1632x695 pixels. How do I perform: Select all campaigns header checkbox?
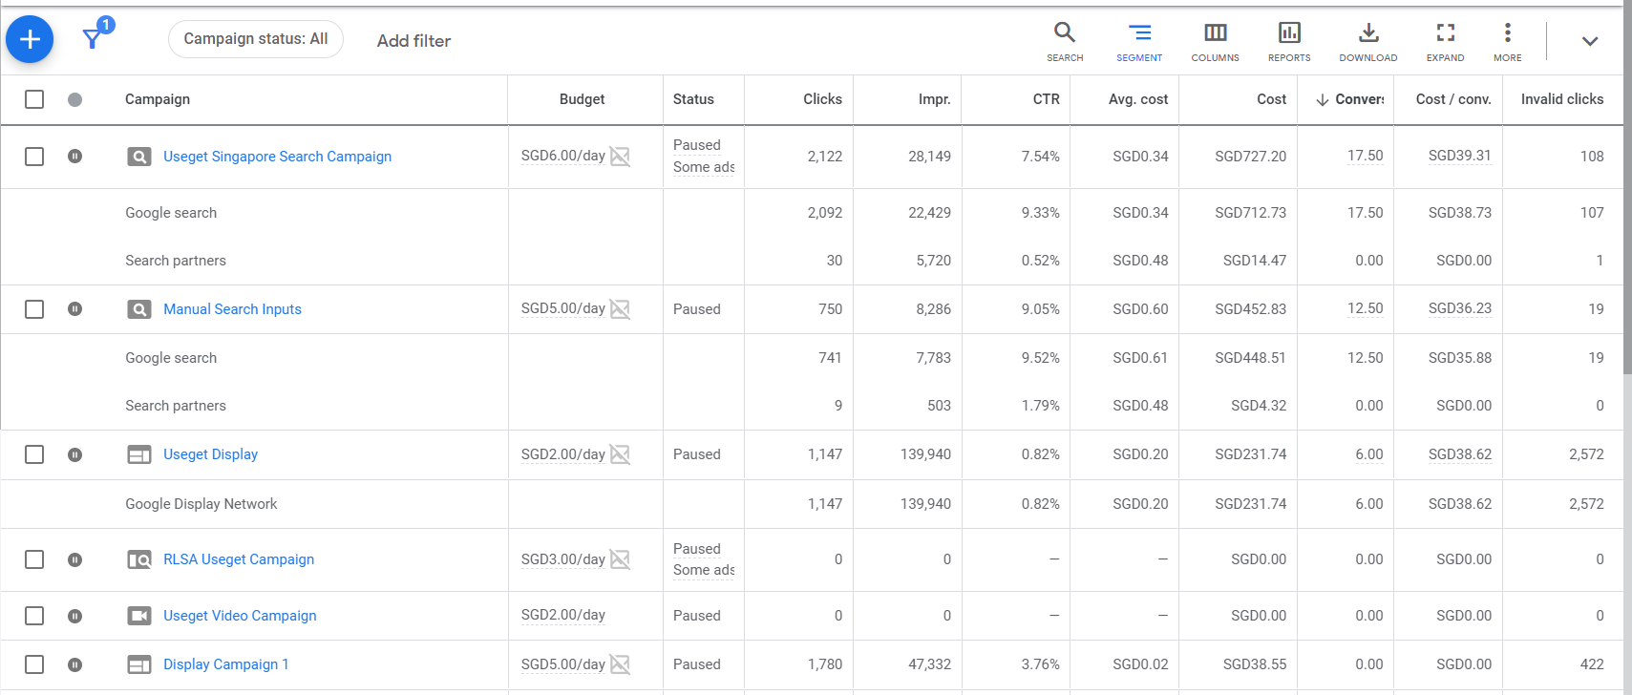coord(34,99)
